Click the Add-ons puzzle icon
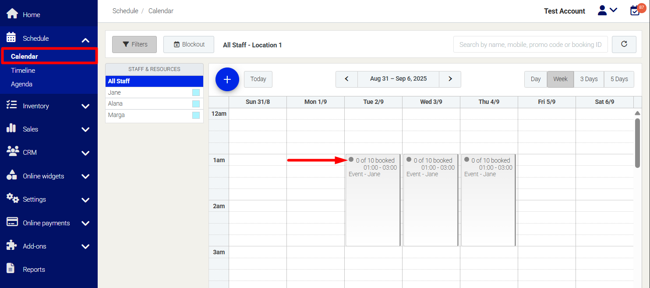Screen dimensions: 650x288 (x=11, y=245)
